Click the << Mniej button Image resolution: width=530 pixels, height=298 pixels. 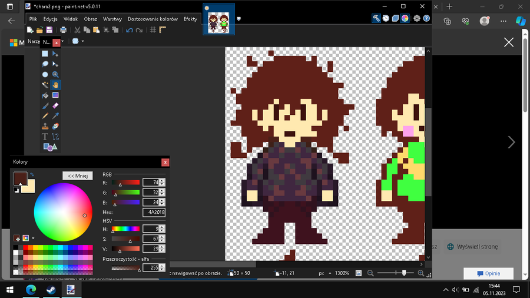(78, 176)
